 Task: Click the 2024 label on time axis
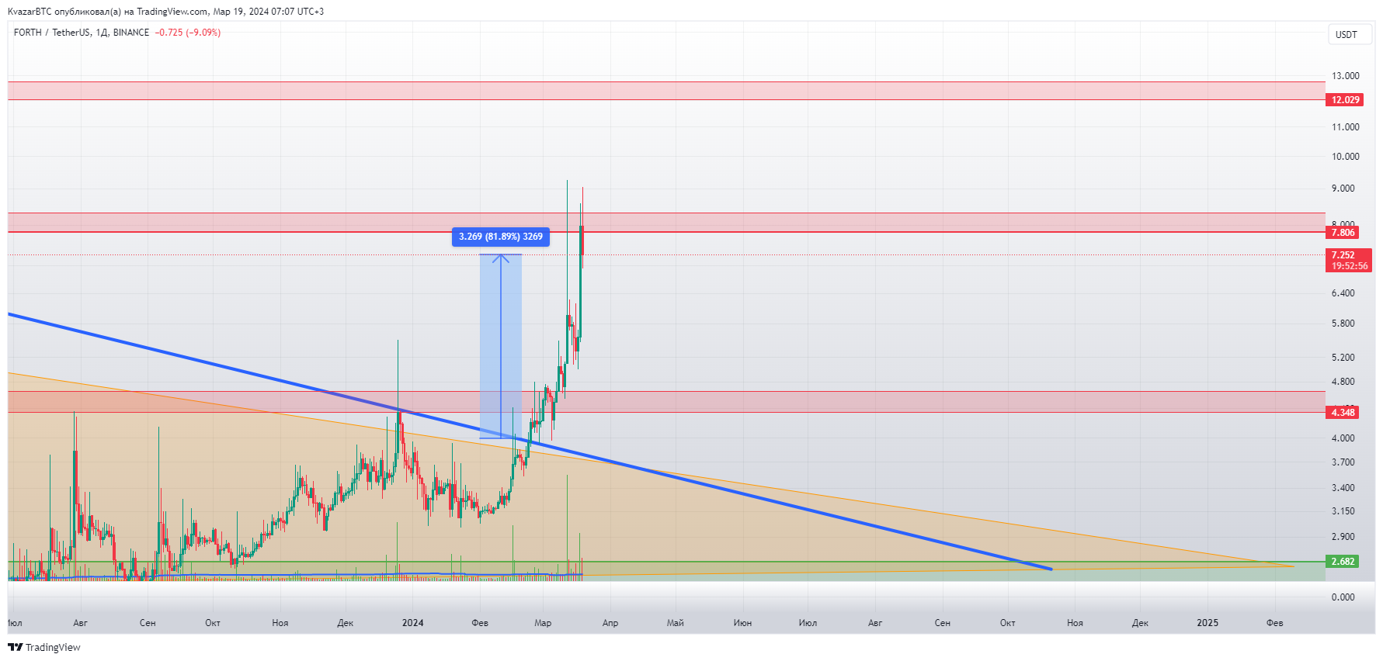413,623
